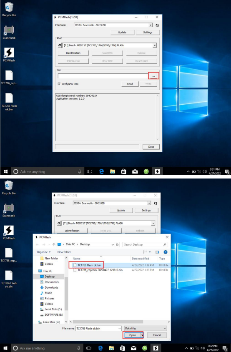Select Pictures in the navigation pane

point(49,298)
